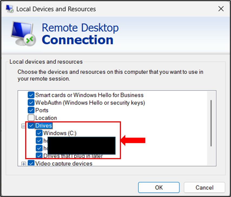The height and width of the screenshot is (197, 231).
Task: Click the WebAuthn label text
Action: 90,102
